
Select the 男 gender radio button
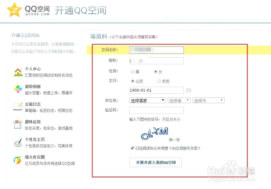click(x=132, y=72)
